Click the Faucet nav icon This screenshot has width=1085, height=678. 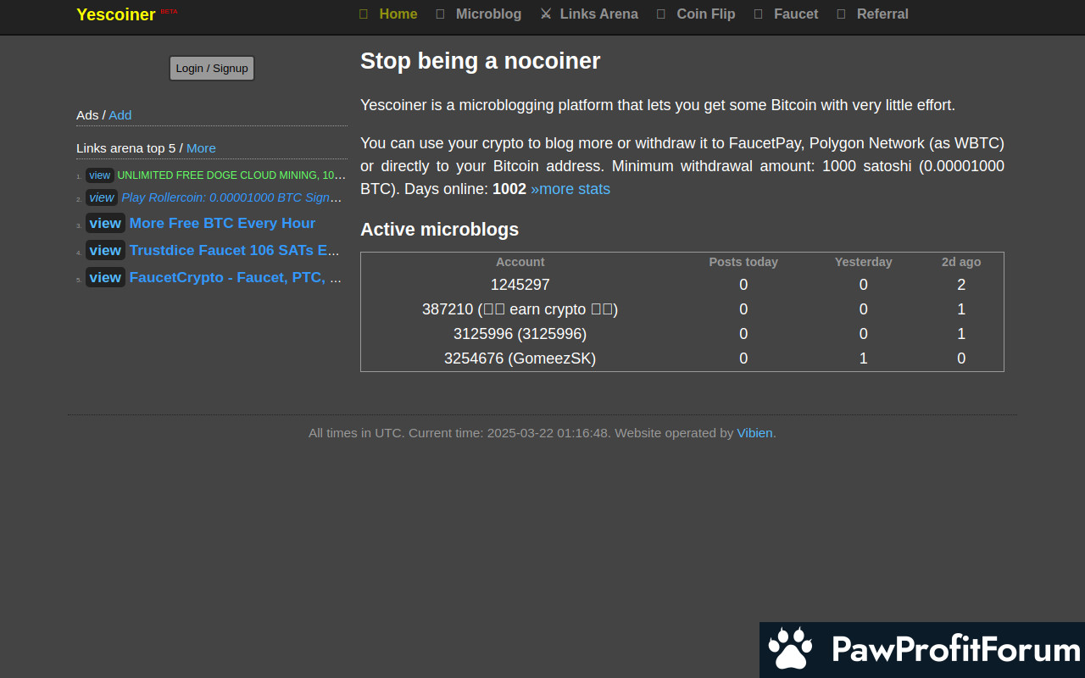tap(758, 14)
